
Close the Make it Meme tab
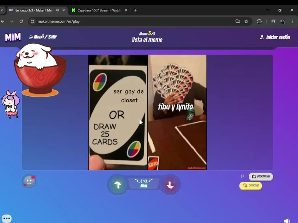click(x=64, y=10)
